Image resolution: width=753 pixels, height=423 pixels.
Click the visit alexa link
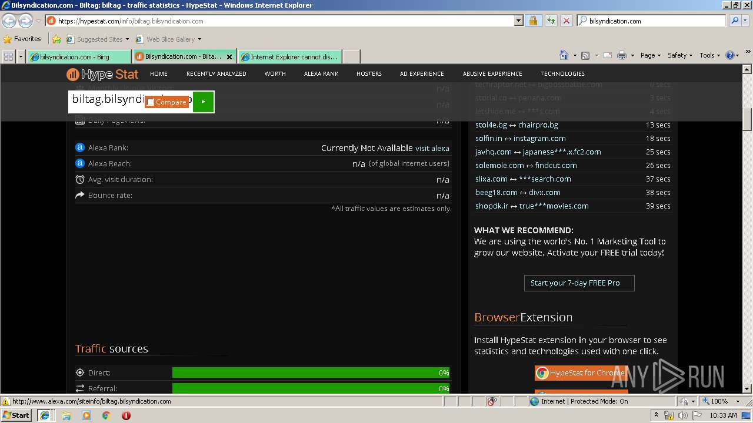[432, 148]
